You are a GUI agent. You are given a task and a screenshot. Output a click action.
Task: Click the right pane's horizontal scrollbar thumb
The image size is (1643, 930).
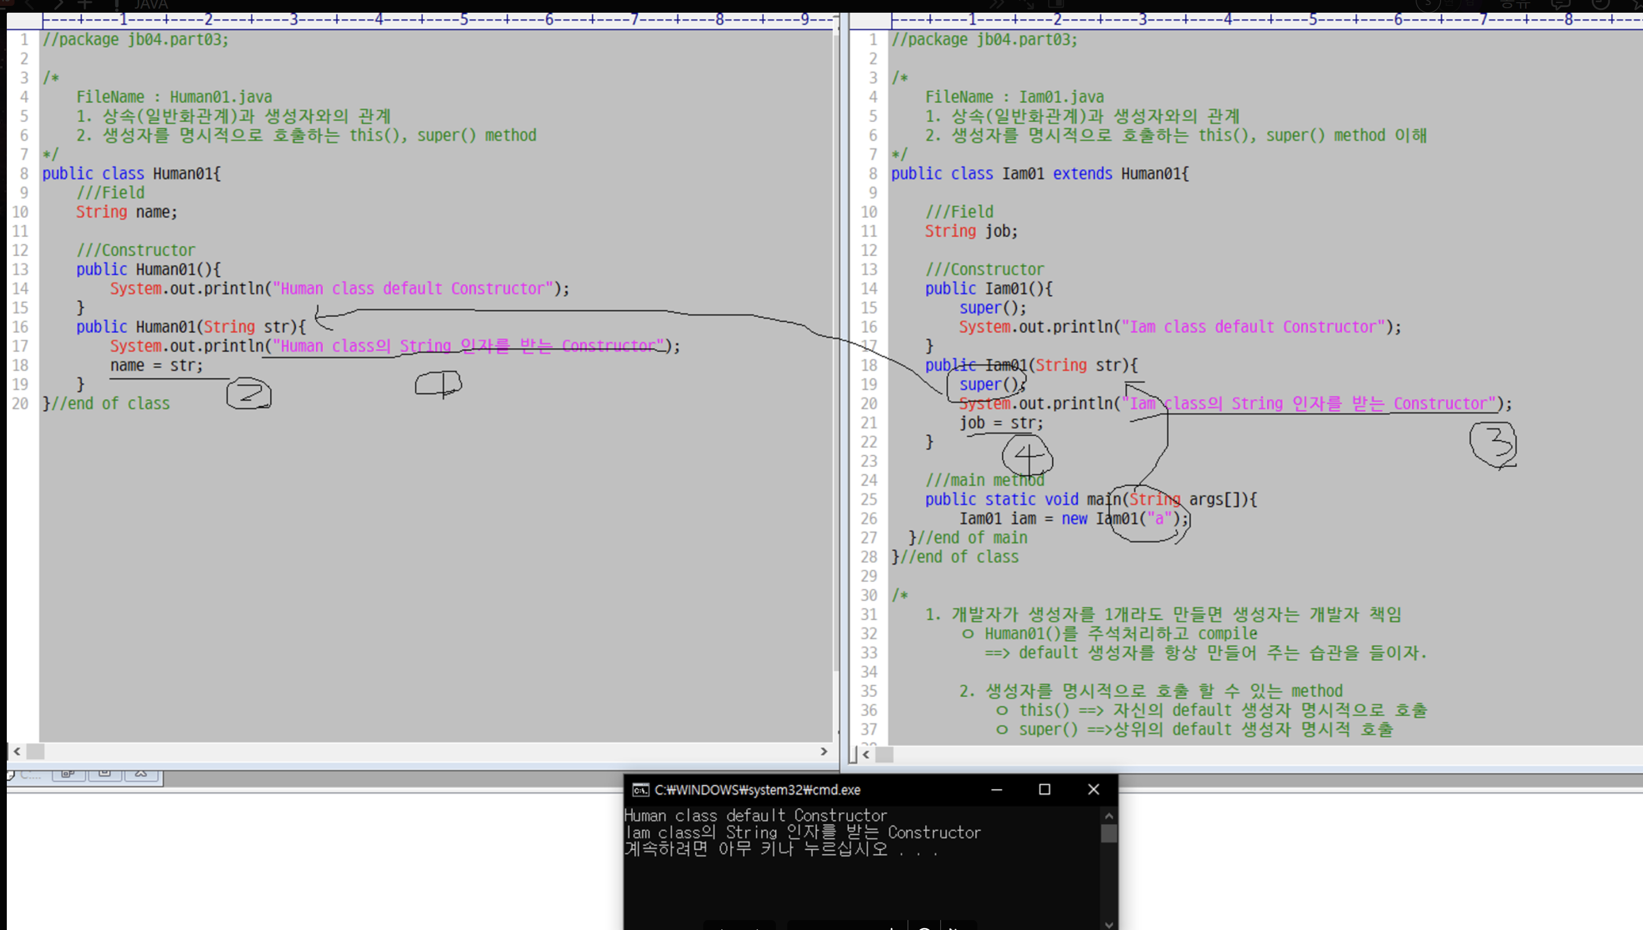[x=884, y=755]
